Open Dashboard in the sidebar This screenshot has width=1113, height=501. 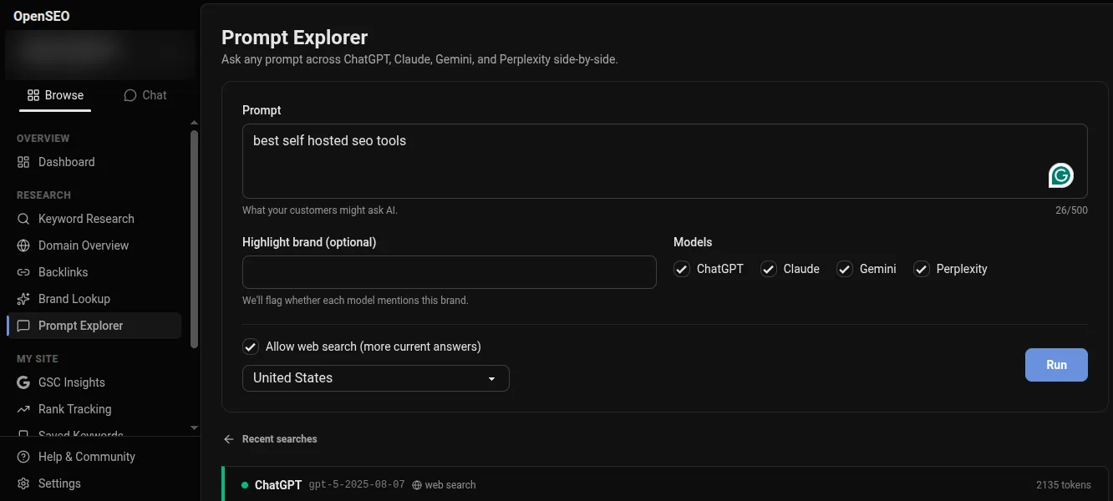point(94,162)
